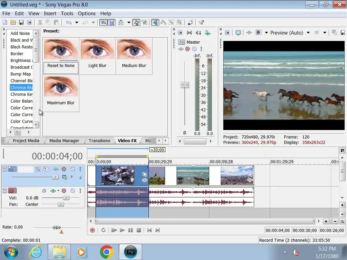Click the Master volume fader handle

point(185,85)
